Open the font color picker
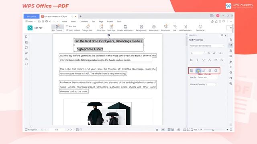257x144 pixels. 221,53
